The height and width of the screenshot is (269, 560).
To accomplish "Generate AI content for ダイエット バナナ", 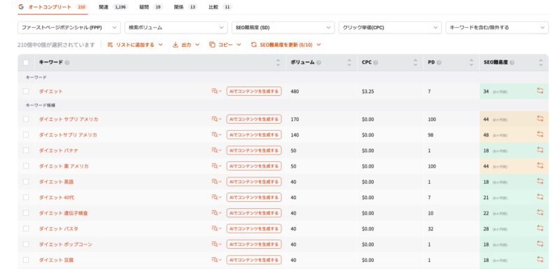I will 254,150.
